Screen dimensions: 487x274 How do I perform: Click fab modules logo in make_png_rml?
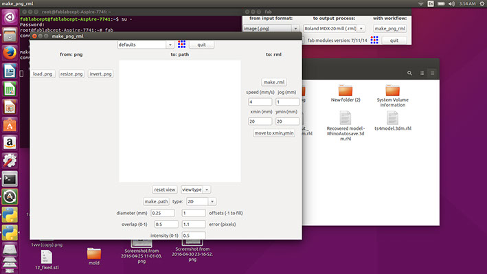coord(182,45)
